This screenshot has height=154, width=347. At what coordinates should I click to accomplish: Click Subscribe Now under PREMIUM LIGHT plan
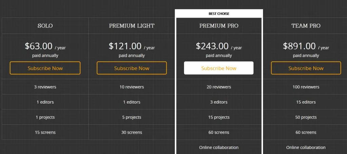point(132,68)
